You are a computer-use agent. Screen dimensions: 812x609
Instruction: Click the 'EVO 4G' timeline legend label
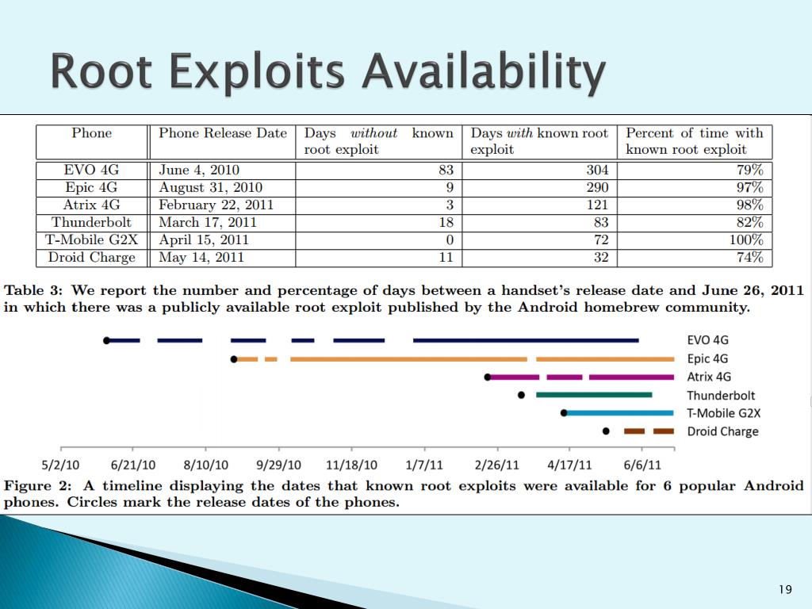[707, 340]
